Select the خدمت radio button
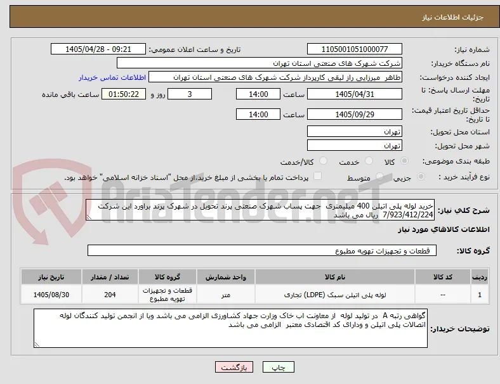The width and height of the screenshot is (500, 384). click(x=369, y=161)
